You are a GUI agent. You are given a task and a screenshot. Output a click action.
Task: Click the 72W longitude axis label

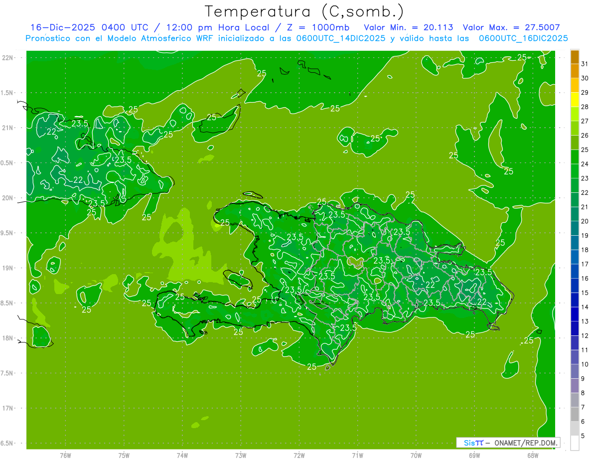pos(299,456)
